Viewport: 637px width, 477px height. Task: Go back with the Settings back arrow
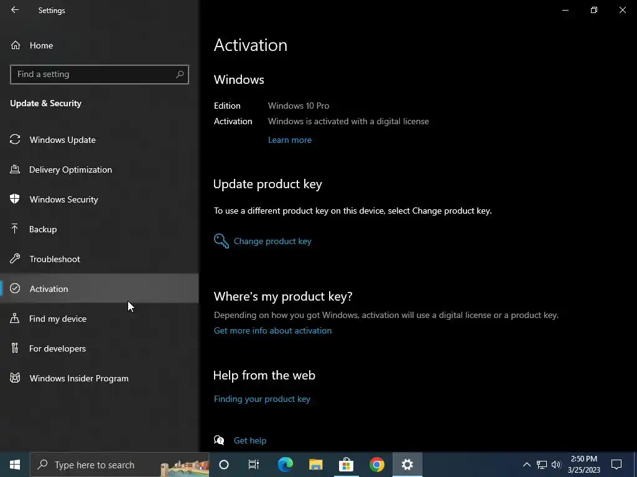pyautogui.click(x=15, y=10)
